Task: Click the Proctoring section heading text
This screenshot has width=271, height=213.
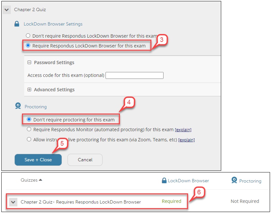Action: [x=36, y=107]
